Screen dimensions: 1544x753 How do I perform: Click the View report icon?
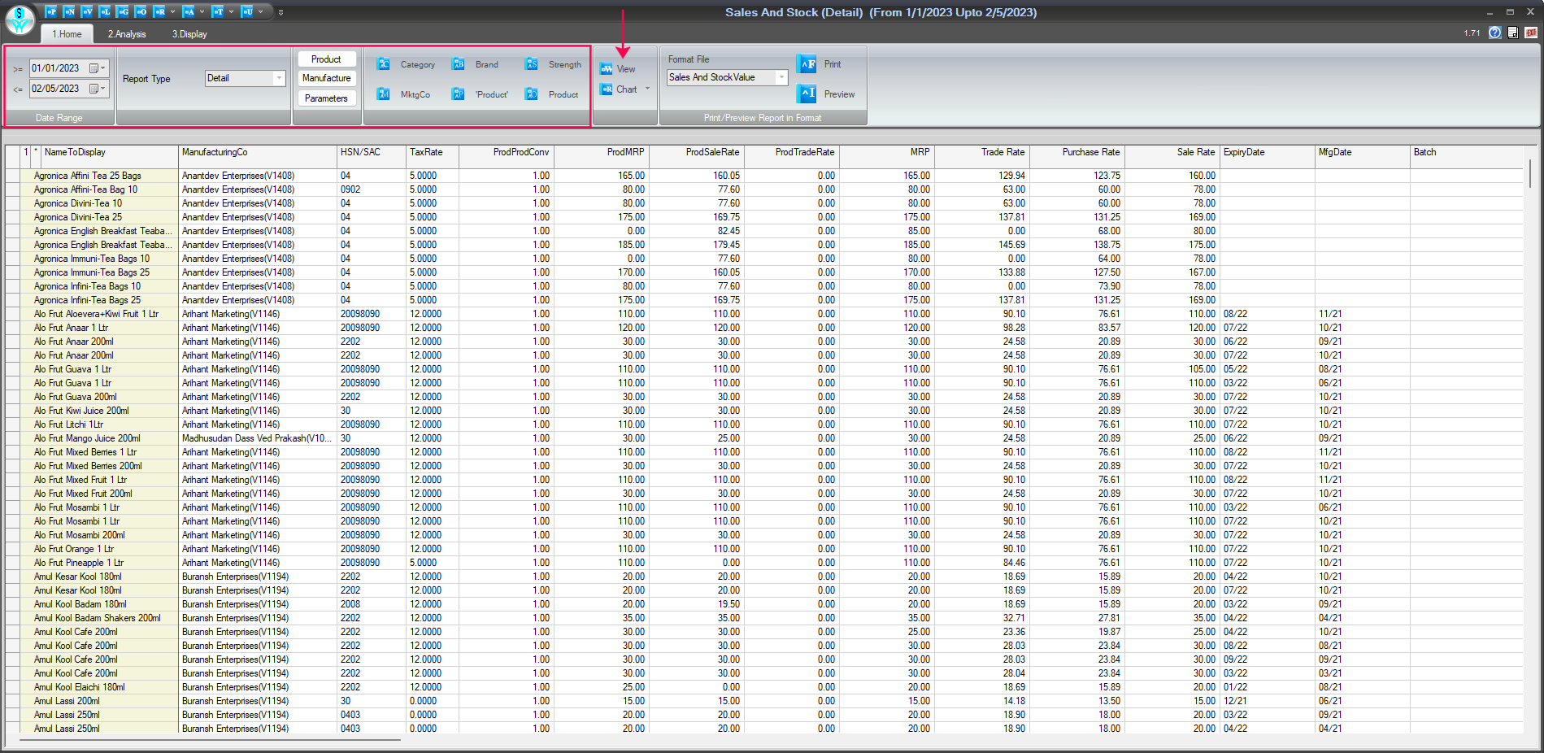click(x=607, y=69)
